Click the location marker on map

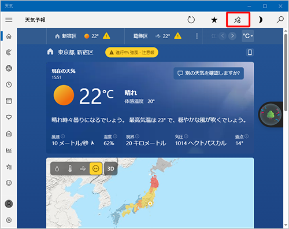(150, 204)
